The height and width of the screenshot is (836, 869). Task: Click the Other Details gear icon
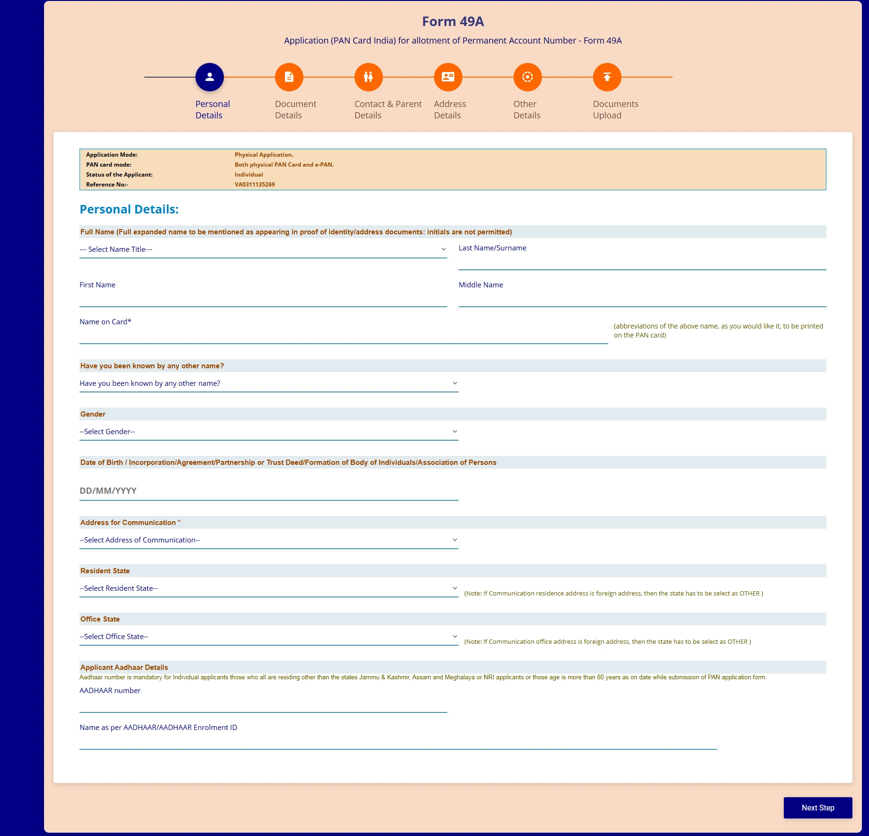(x=527, y=77)
